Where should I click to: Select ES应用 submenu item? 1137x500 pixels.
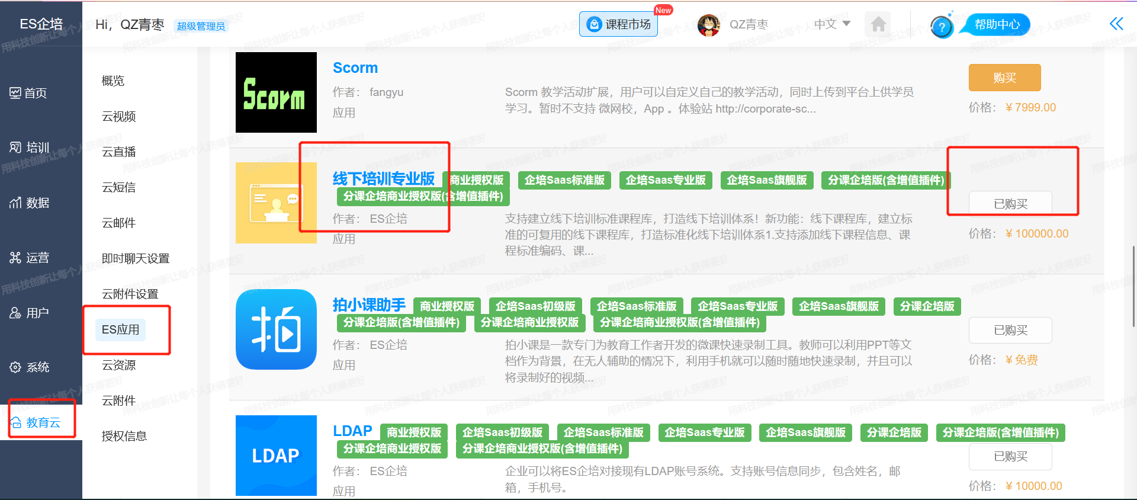120,329
